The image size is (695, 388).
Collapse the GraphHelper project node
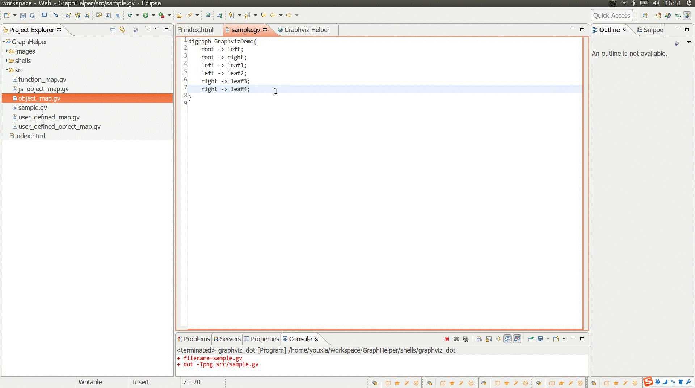[4, 42]
